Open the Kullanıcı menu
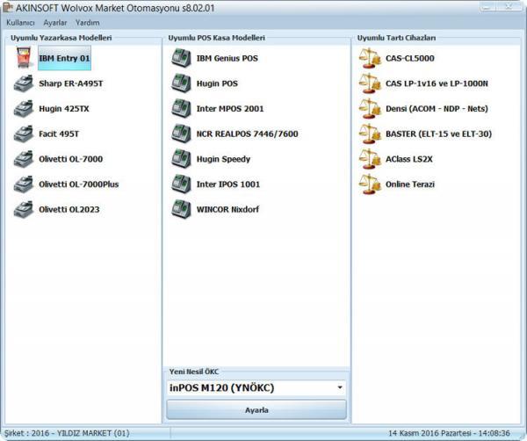527x441 pixels. tap(20, 23)
